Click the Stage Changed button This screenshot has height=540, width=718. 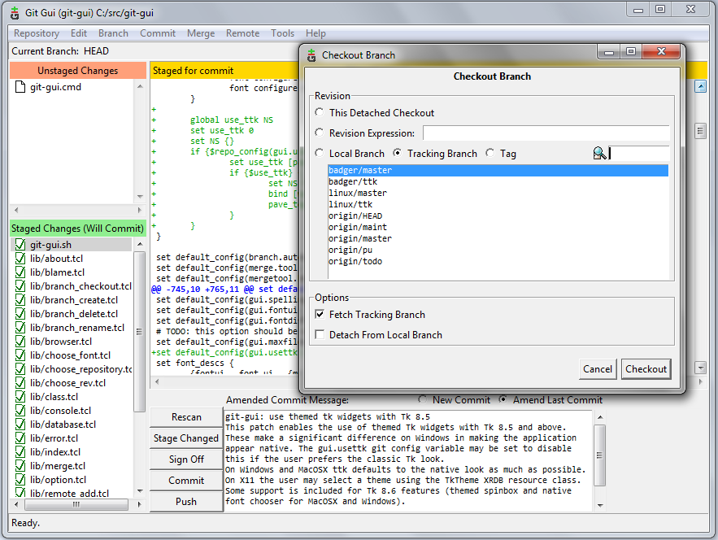point(186,438)
